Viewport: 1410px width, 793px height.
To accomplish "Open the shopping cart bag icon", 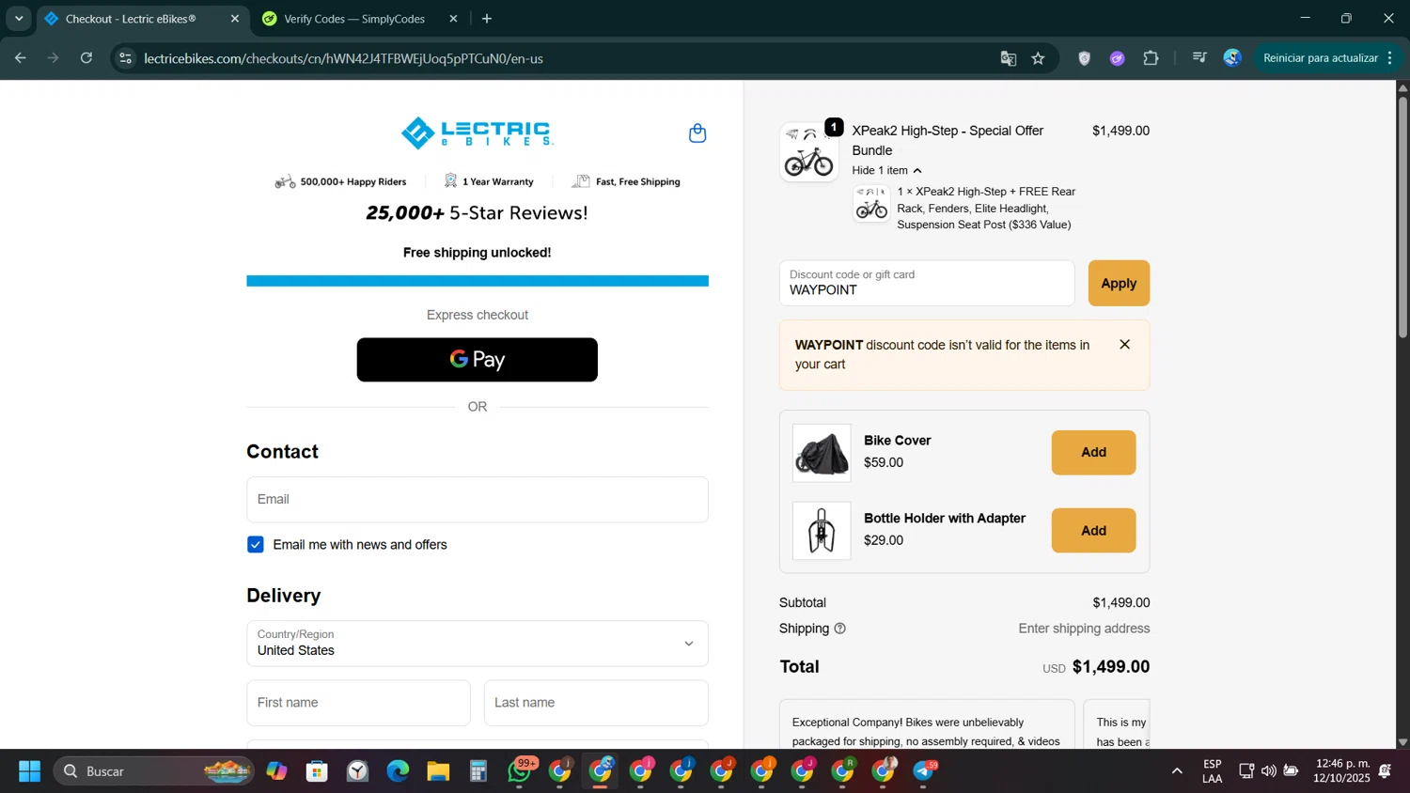I will click(x=697, y=133).
